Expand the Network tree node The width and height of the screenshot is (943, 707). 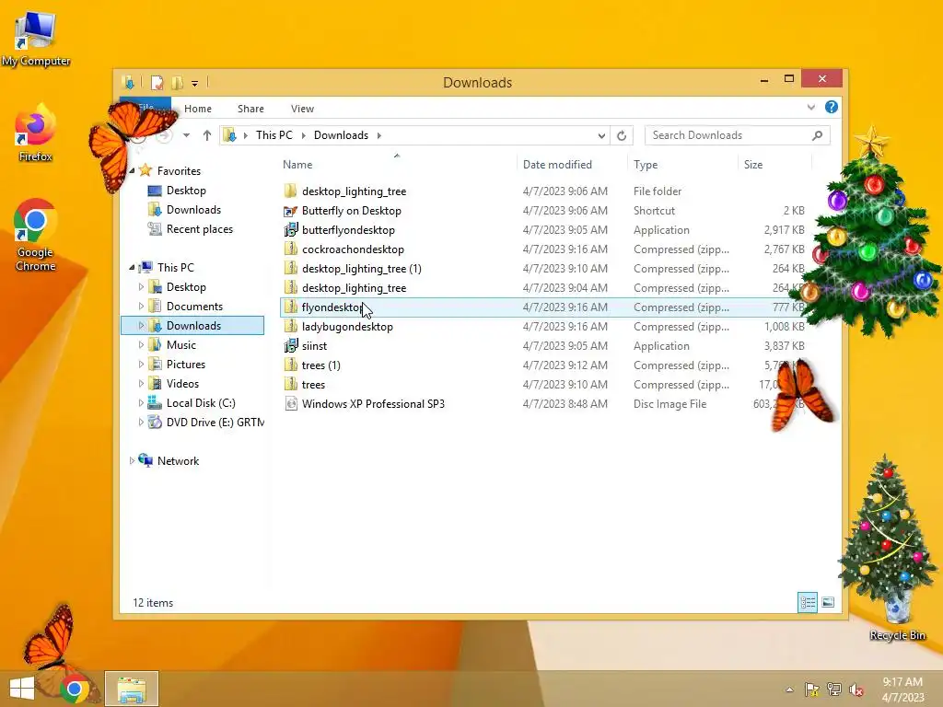(132, 461)
